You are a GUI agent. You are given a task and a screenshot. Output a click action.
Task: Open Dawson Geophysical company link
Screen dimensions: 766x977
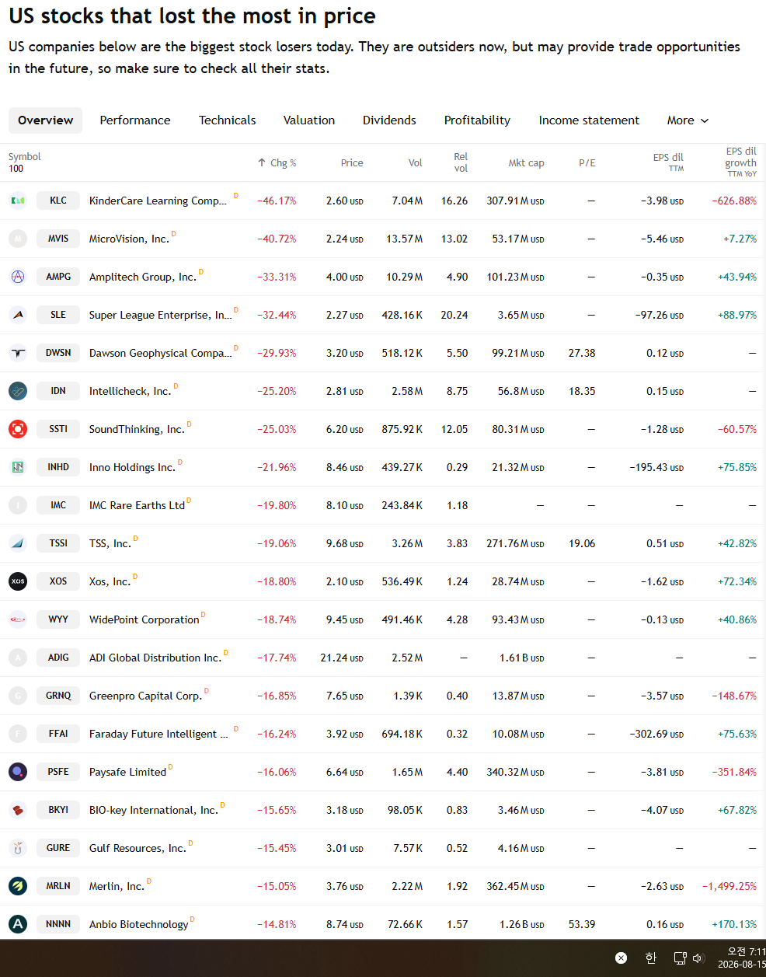pyautogui.click(x=160, y=353)
